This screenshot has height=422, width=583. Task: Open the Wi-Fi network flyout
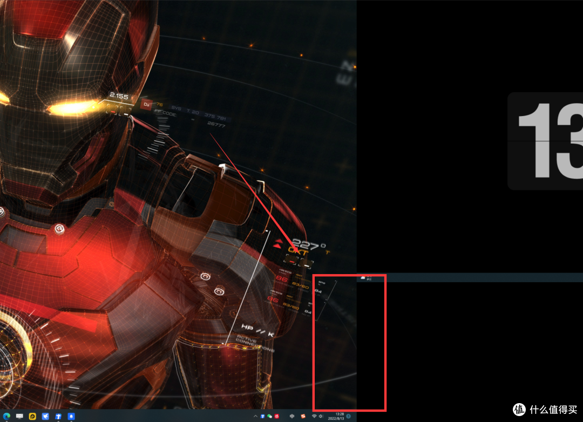[314, 416]
